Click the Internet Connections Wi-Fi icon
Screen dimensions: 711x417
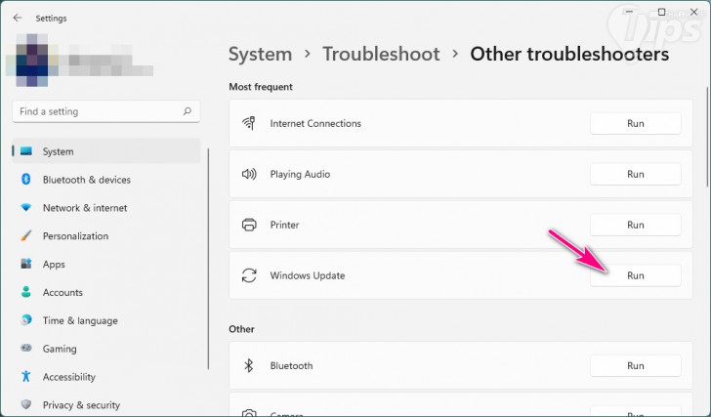click(249, 123)
